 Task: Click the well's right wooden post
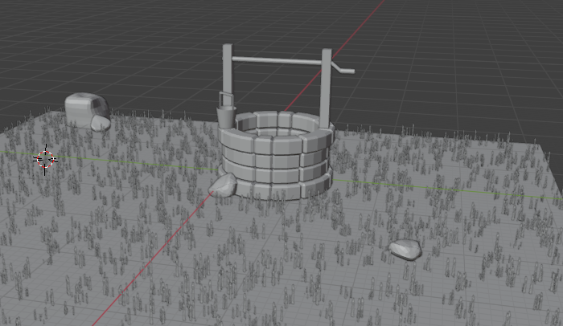coord(326,88)
